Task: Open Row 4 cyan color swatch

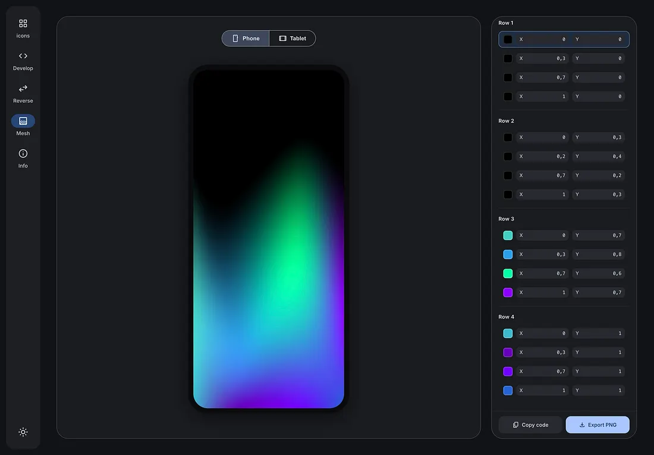Action: [x=508, y=333]
